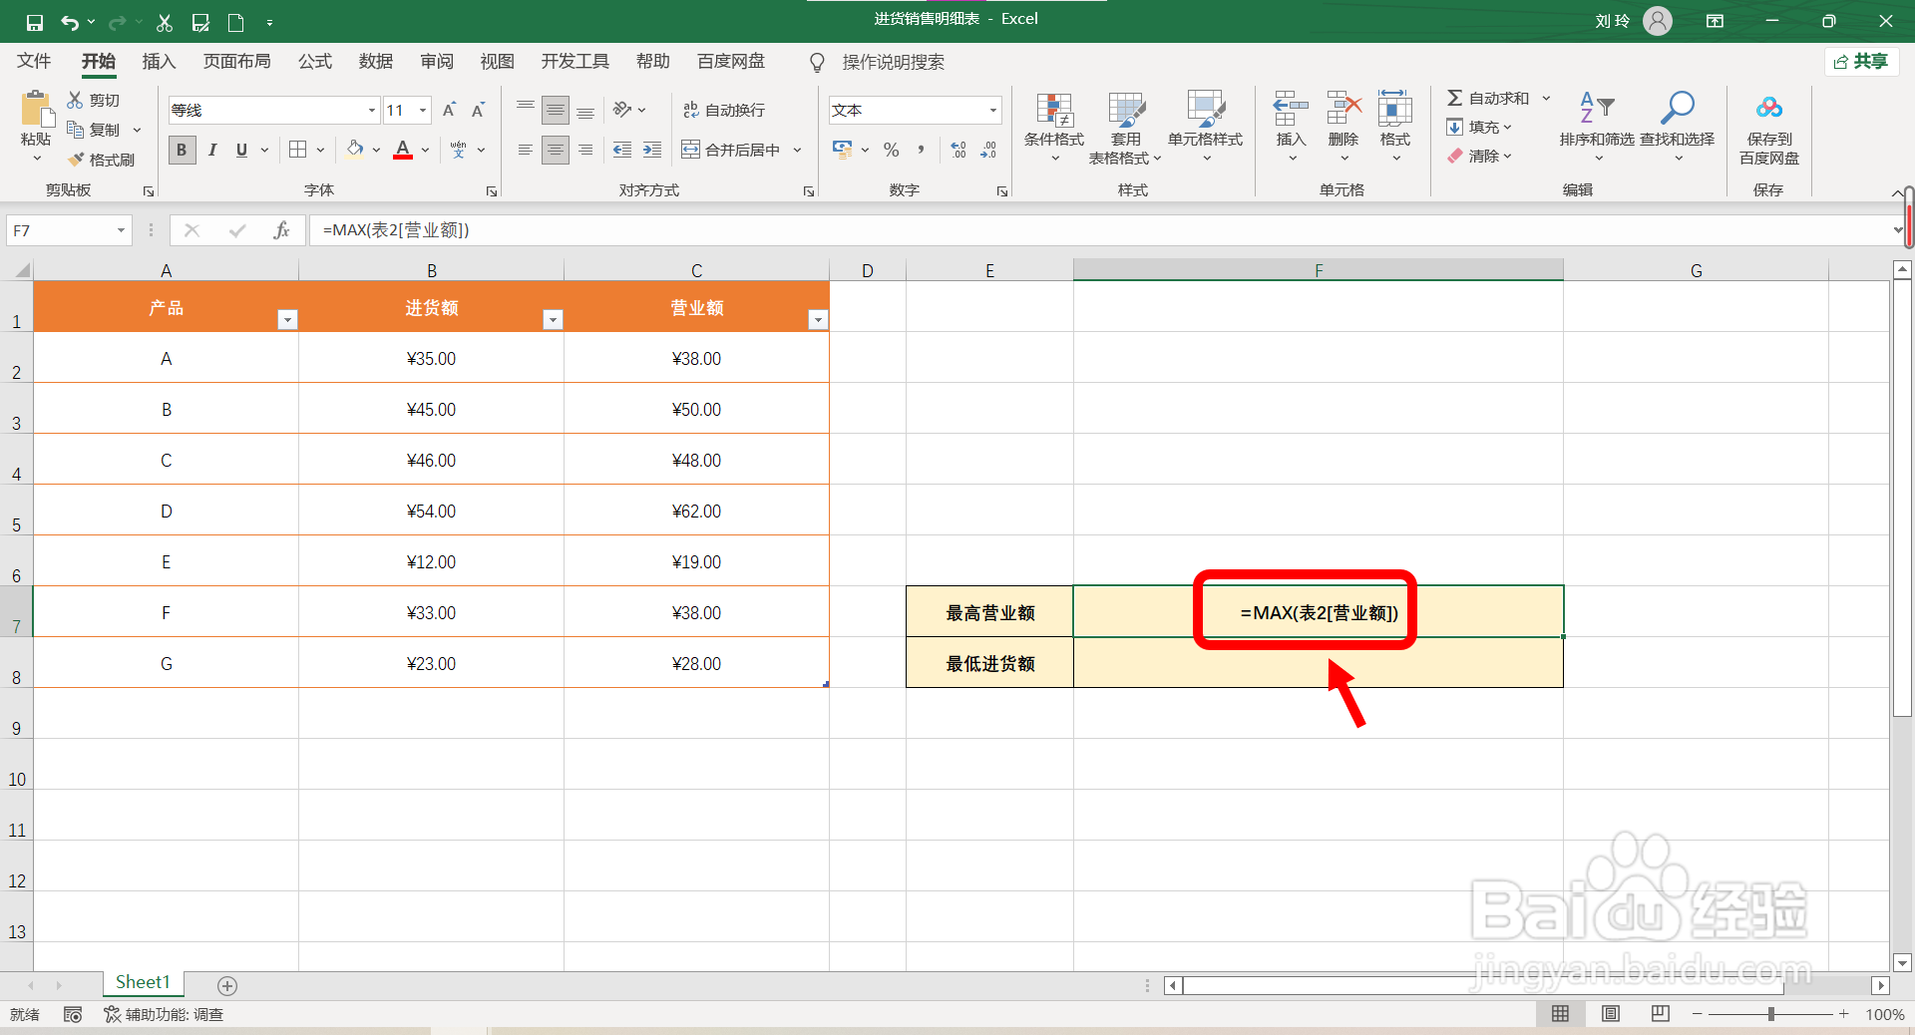Open Conditional Formatting (条件格式)

point(1054,128)
